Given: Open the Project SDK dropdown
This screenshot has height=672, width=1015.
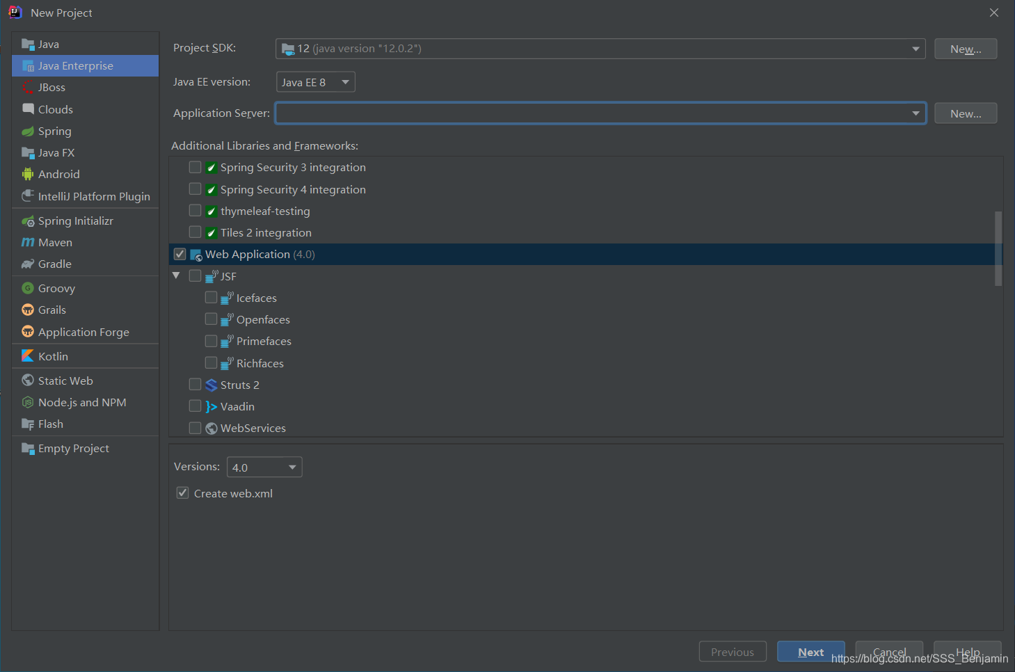Looking at the screenshot, I should tap(600, 49).
